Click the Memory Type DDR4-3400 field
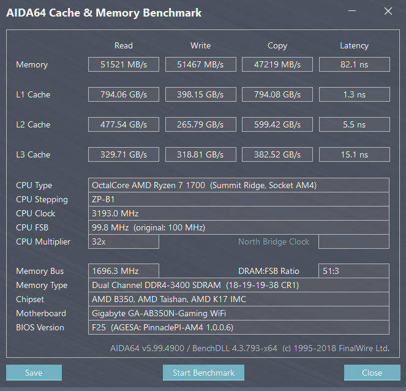406x391 pixels. pyautogui.click(x=239, y=285)
